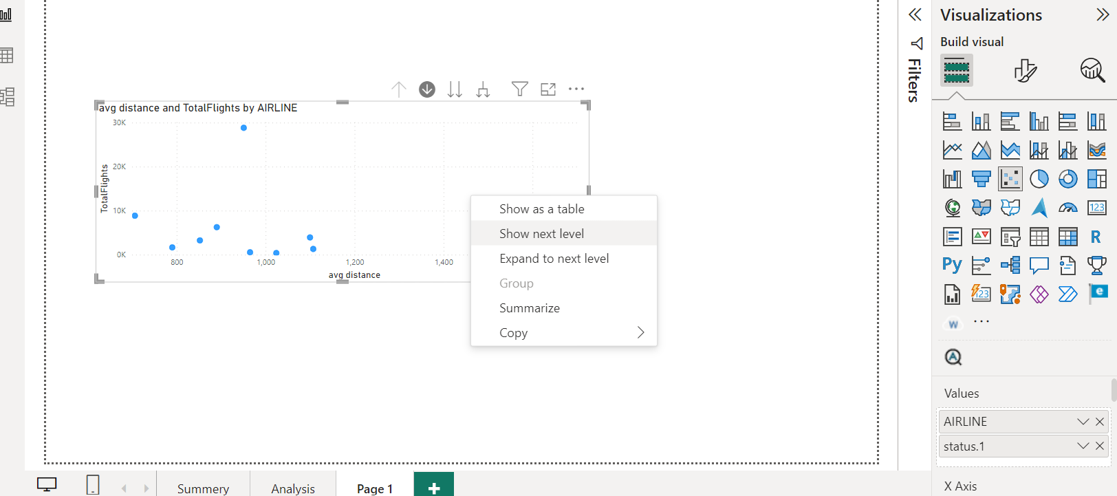
Task: Insert the R script visual
Action: pos(1096,237)
